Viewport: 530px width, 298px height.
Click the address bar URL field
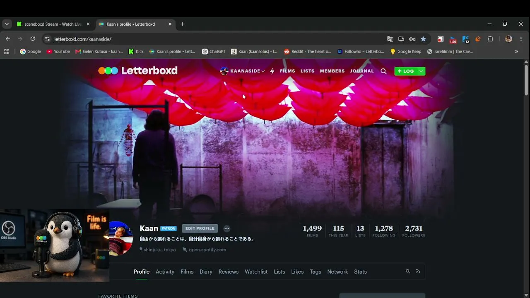pos(215,39)
